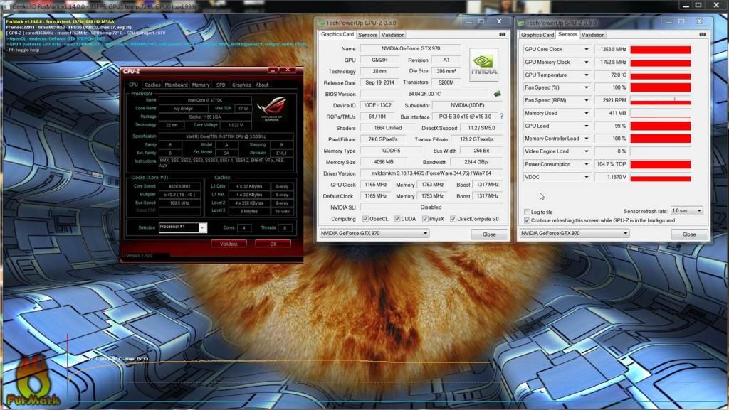
Task: Open the GPU Memory Clock sensor dropdown arrow
Action: pos(587,62)
